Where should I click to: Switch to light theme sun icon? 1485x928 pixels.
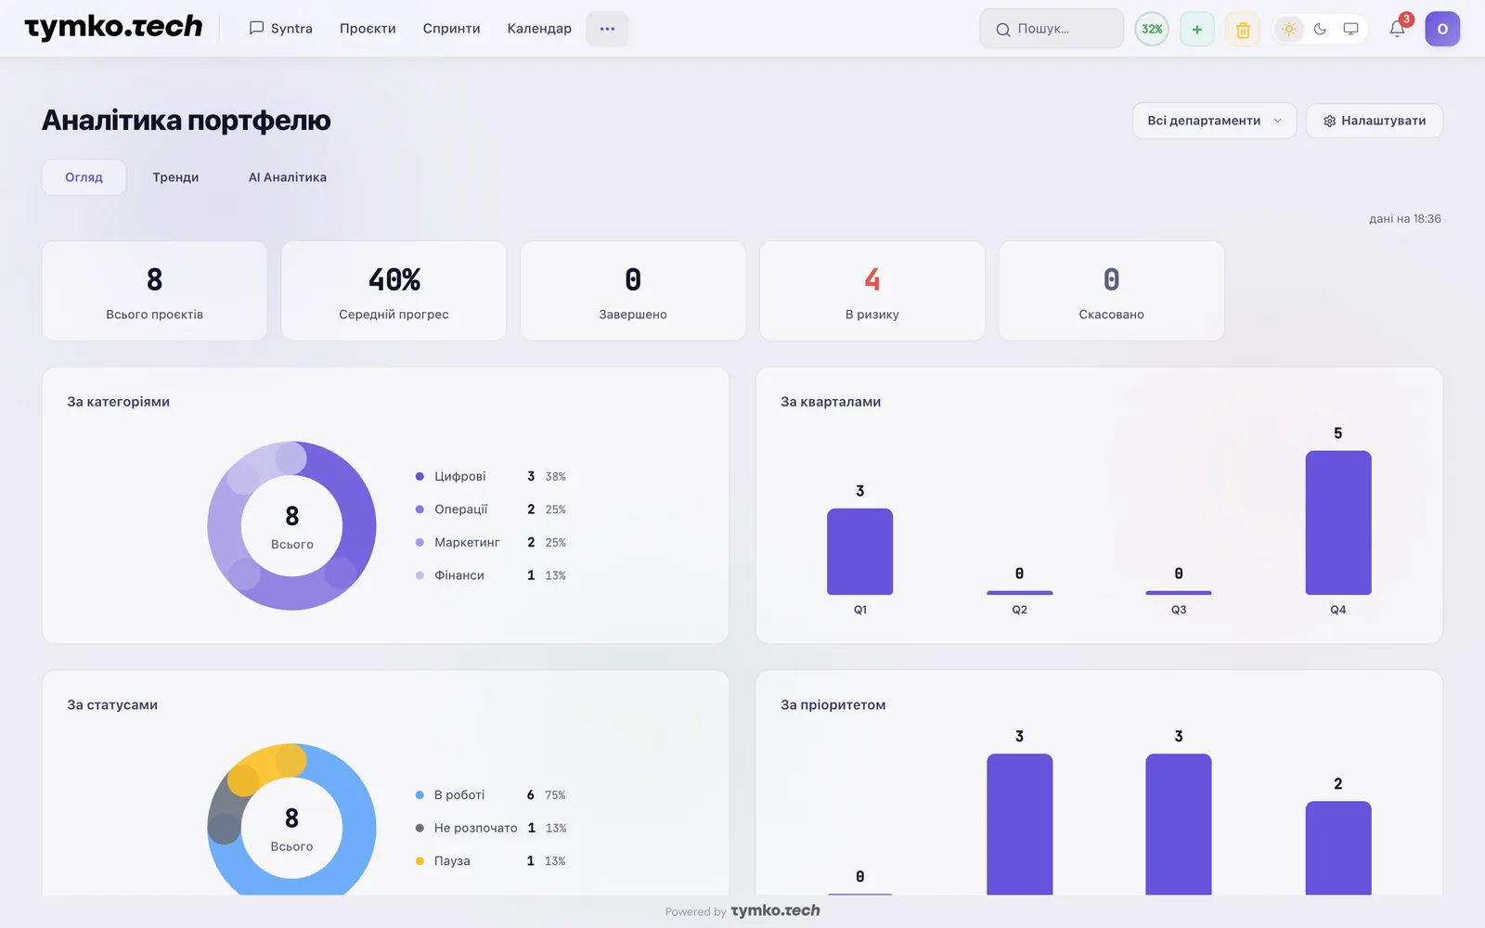(1289, 29)
